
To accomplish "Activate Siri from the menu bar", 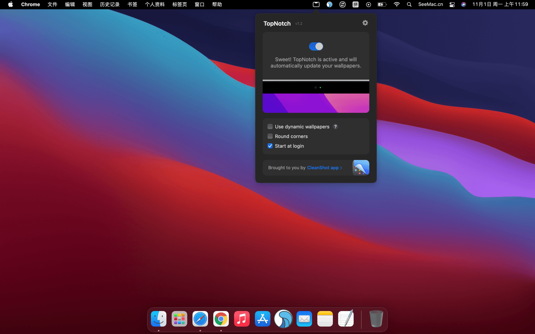I will click(x=464, y=4).
